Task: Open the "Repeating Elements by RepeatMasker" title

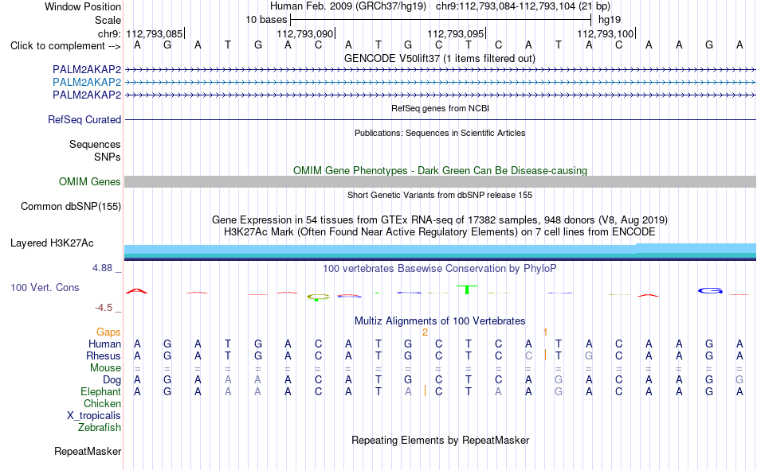Action: 440,440
